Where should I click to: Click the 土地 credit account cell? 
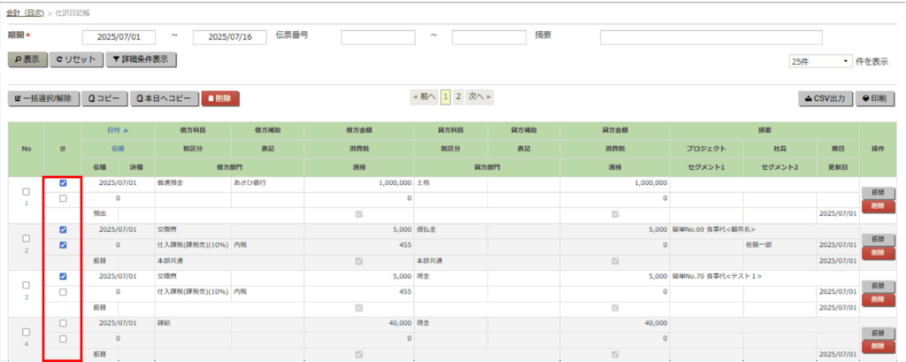(x=450, y=182)
